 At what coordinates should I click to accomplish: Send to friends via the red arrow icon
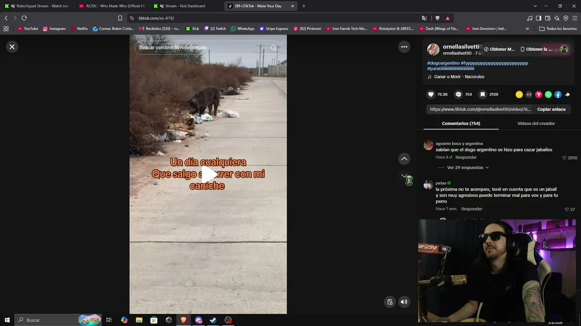tap(539, 95)
